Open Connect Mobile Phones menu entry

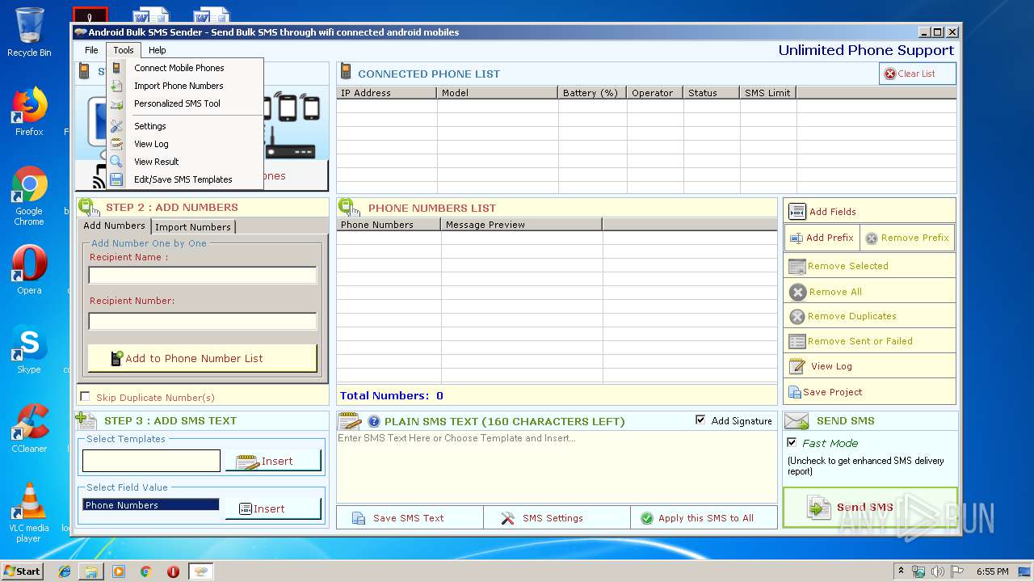pos(185,68)
